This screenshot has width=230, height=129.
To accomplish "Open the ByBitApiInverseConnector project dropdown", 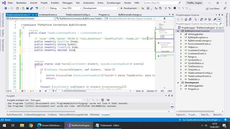I will pyautogui.click(x=30, y=19).
